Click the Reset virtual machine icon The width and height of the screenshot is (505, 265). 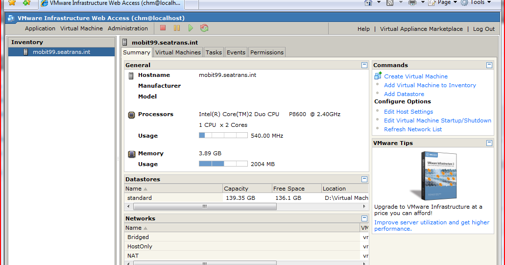204,28
